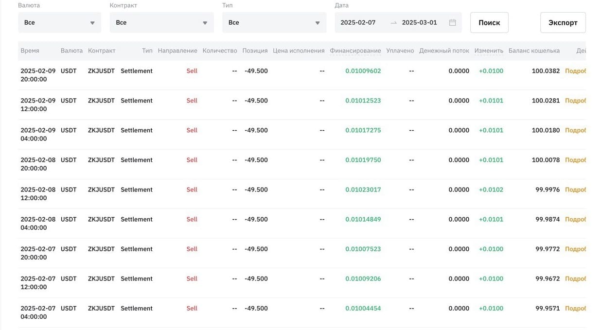Expand the Тип filter dropdown
This screenshot has height=330, width=602.
pos(274,22)
